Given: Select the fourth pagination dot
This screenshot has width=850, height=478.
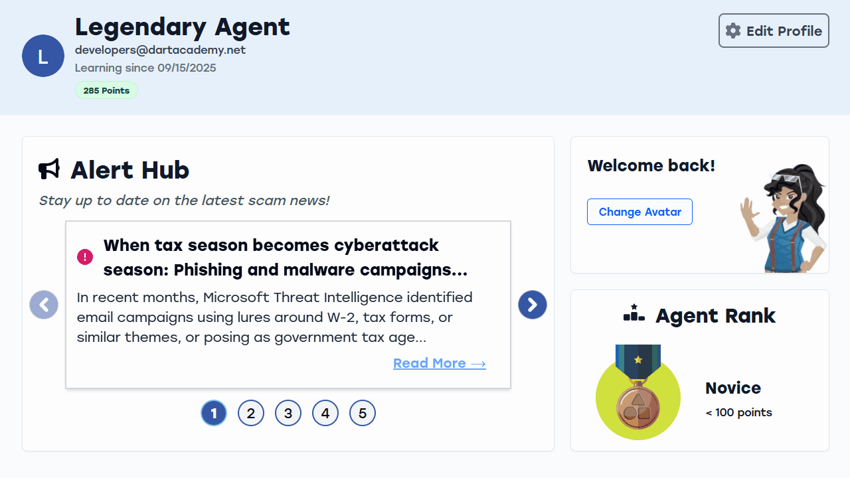Looking at the screenshot, I should click(325, 412).
